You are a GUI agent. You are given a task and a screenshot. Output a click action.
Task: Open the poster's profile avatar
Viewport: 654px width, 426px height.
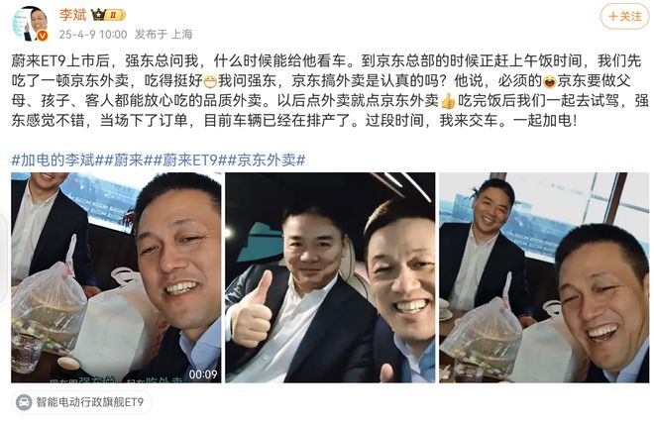30,24
